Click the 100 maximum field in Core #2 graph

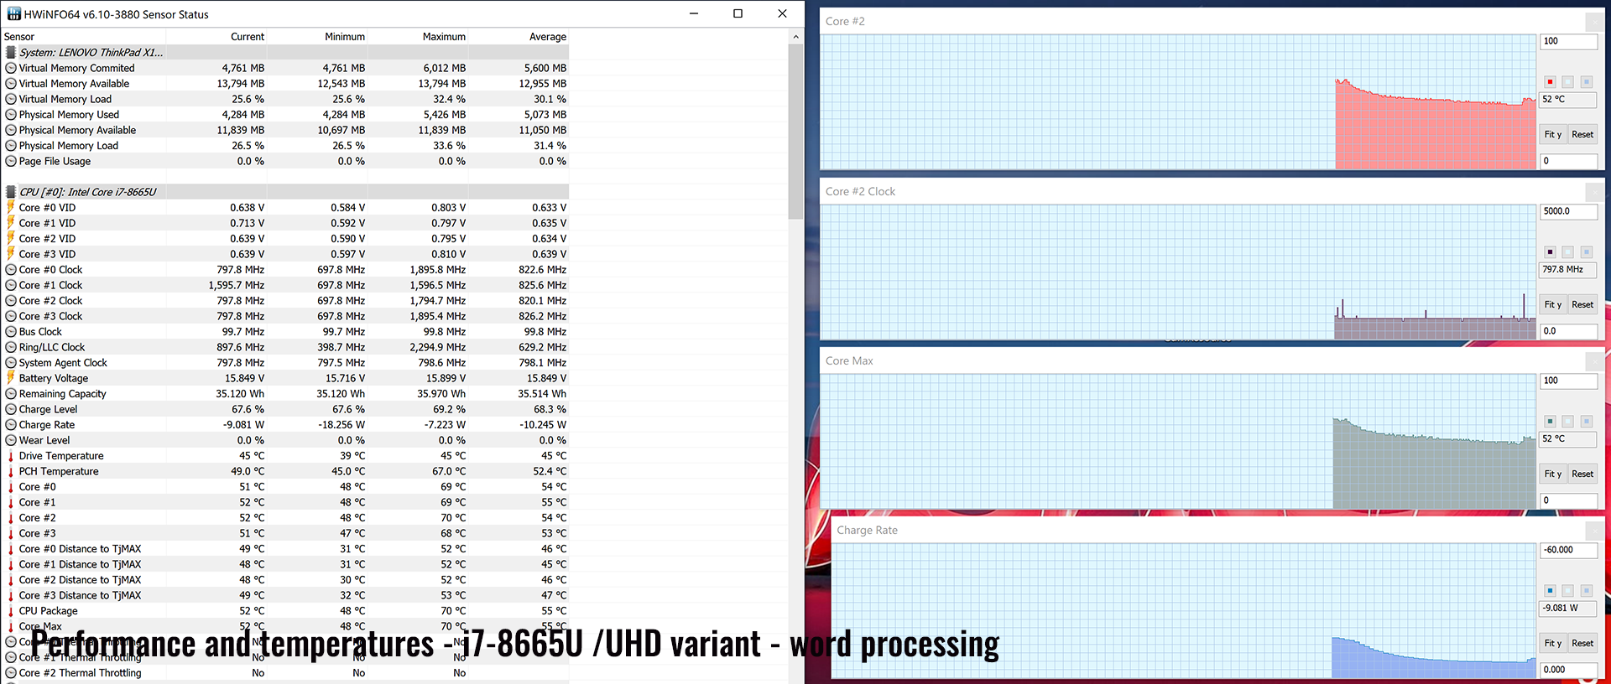(x=1569, y=41)
